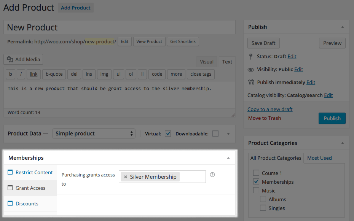This screenshot has width=354, height=221.
Task: Insert italic tag with i button
Action: (x=21, y=74)
